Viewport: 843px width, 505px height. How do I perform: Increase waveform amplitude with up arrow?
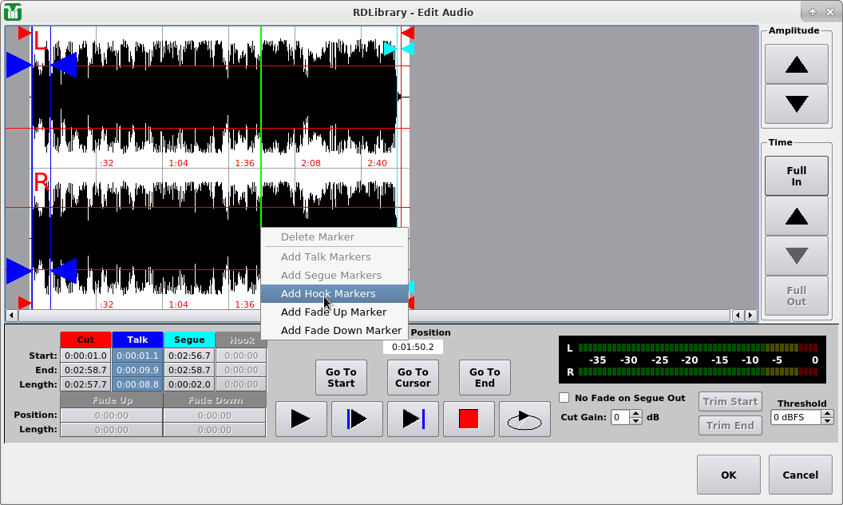pyautogui.click(x=796, y=65)
